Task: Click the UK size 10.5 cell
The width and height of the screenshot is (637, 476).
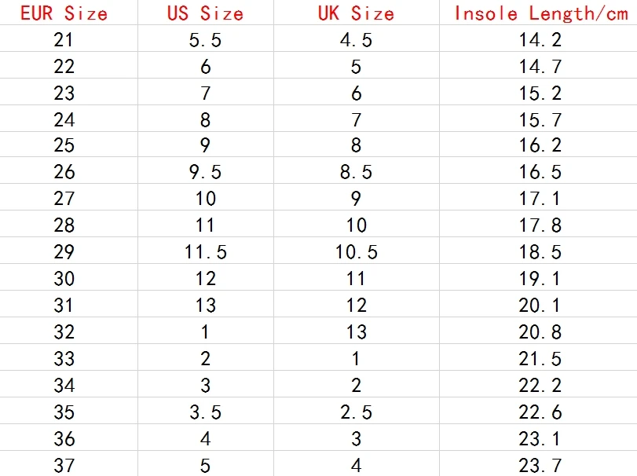Action: (357, 252)
